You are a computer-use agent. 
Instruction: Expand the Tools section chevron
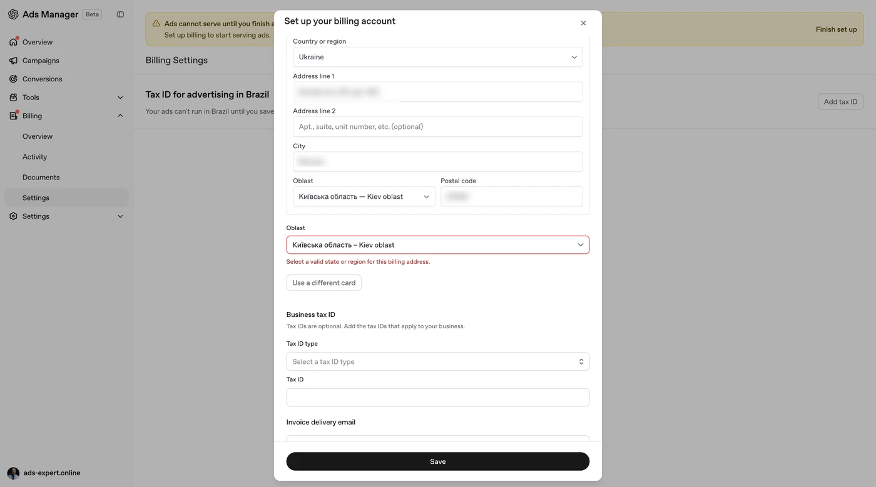(120, 98)
